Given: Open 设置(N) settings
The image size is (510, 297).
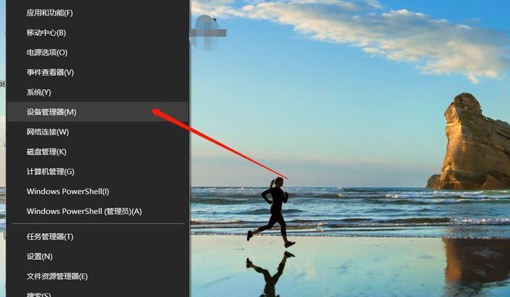Looking at the screenshot, I should pos(97,257).
